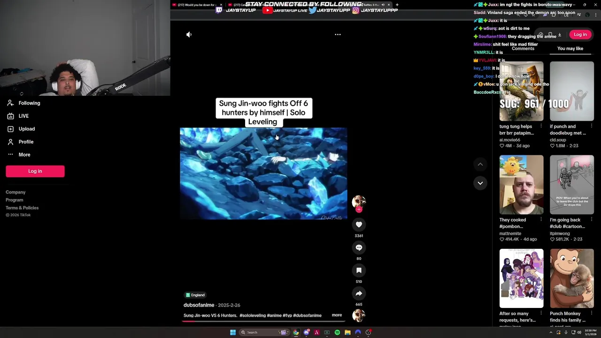601x338 pixels.
Task: Show hidden system tray icons
Action: click(551, 332)
